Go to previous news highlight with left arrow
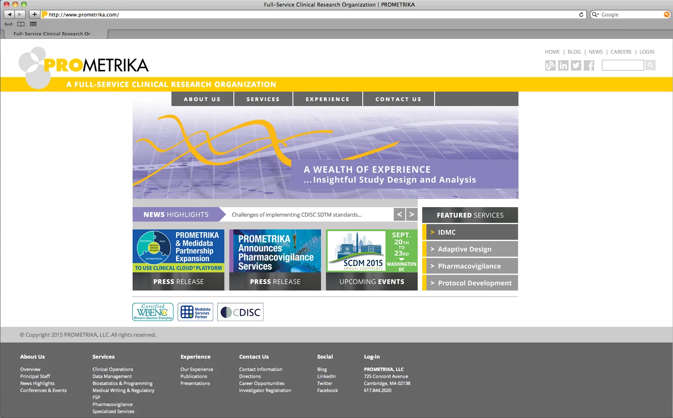This screenshot has width=673, height=418. (x=399, y=214)
